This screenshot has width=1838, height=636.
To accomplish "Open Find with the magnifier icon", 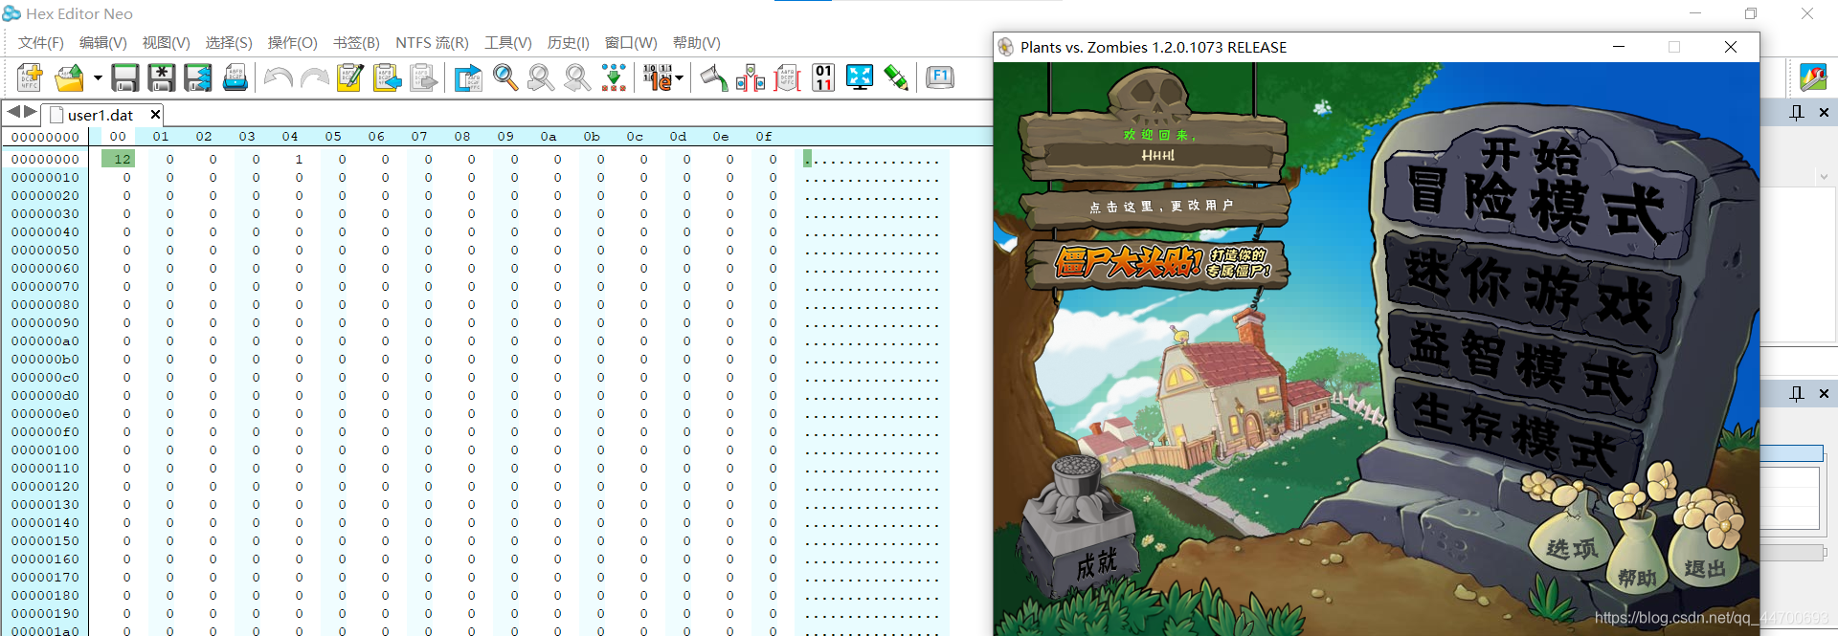I will [505, 77].
